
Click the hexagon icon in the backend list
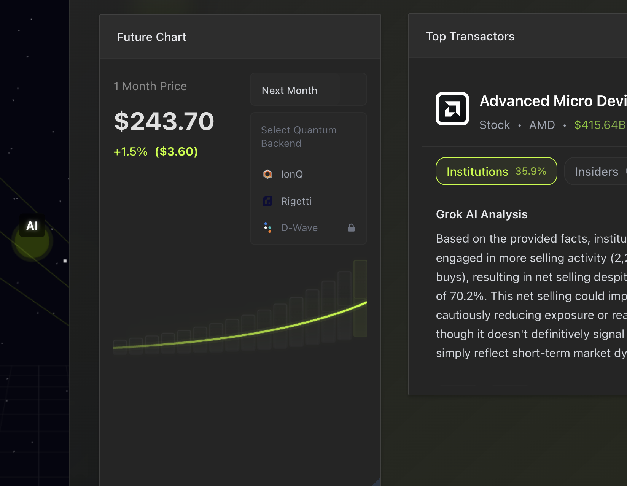coord(267,174)
